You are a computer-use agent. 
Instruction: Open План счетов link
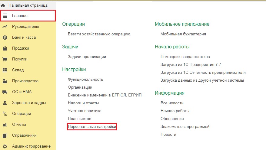(x=79, y=119)
